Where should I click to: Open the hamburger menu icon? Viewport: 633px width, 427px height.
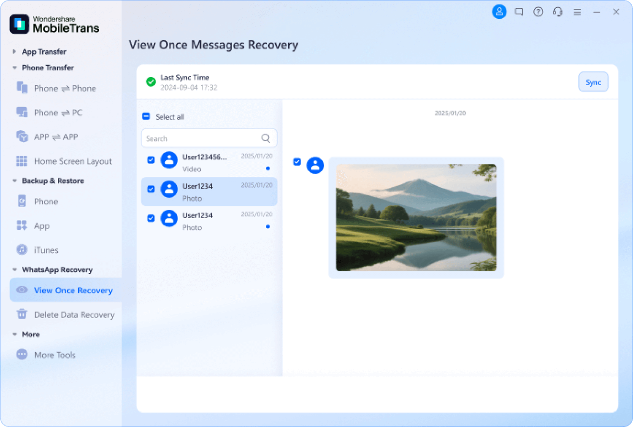(x=577, y=12)
